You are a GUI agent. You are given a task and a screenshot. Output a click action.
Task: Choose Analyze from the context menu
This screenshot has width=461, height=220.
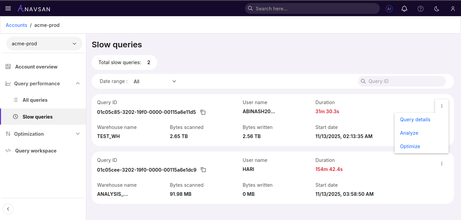coord(409,133)
